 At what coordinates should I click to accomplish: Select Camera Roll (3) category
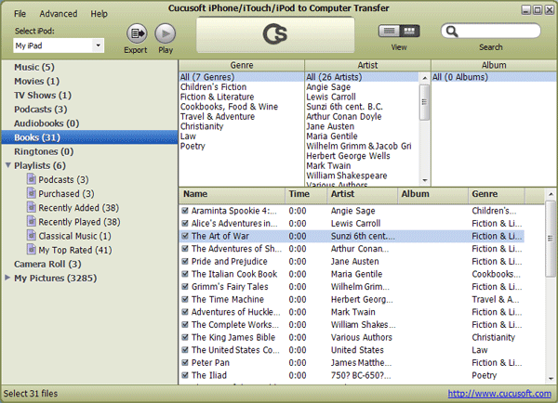tap(47, 264)
